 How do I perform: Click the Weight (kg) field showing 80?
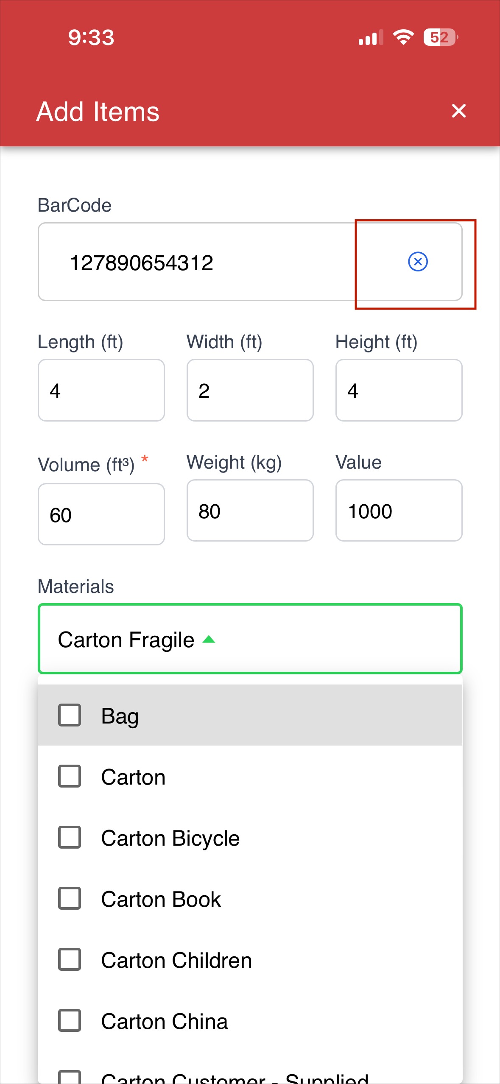(x=250, y=511)
